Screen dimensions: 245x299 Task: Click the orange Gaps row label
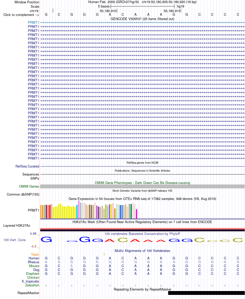(x=35, y=254)
